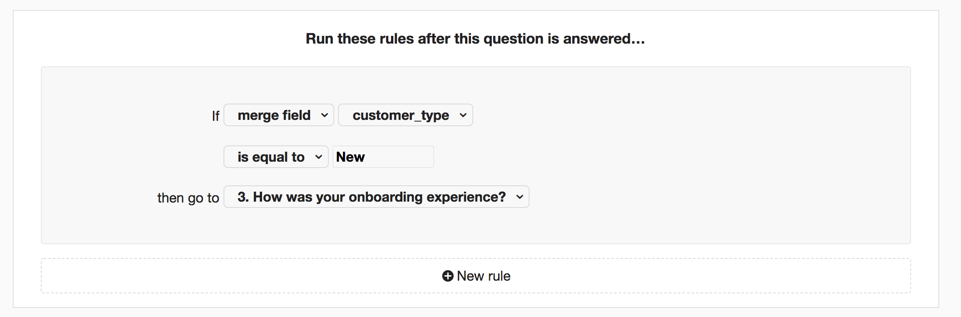Click the chevron arrow on is equal to
The width and height of the screenshot is (961, 317).
[x=319, y=157]
